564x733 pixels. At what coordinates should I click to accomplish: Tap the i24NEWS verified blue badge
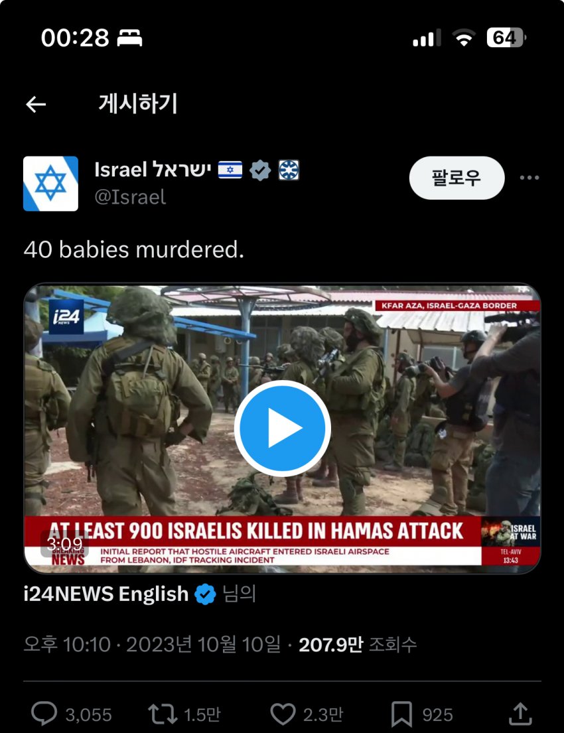tap(205, 594)
